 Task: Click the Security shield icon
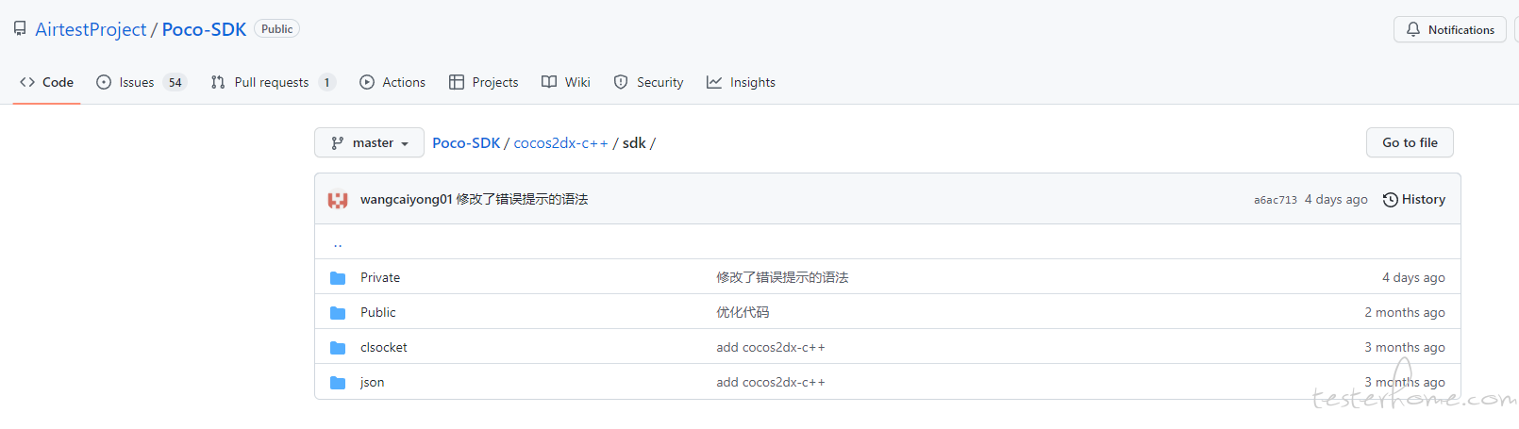[x=621, y=82]
